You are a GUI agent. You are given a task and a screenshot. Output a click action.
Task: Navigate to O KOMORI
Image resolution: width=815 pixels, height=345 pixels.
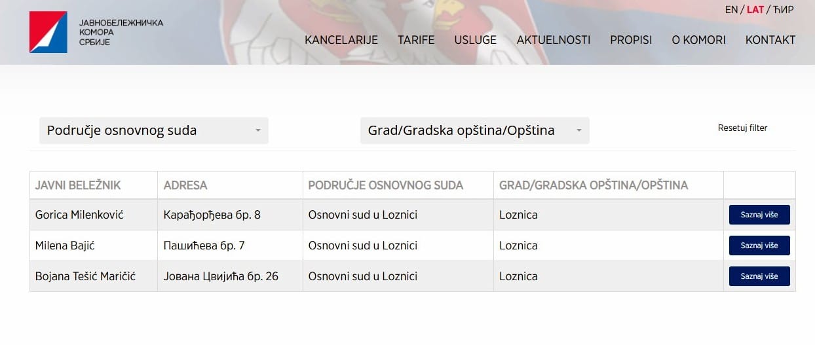point(698,40)
